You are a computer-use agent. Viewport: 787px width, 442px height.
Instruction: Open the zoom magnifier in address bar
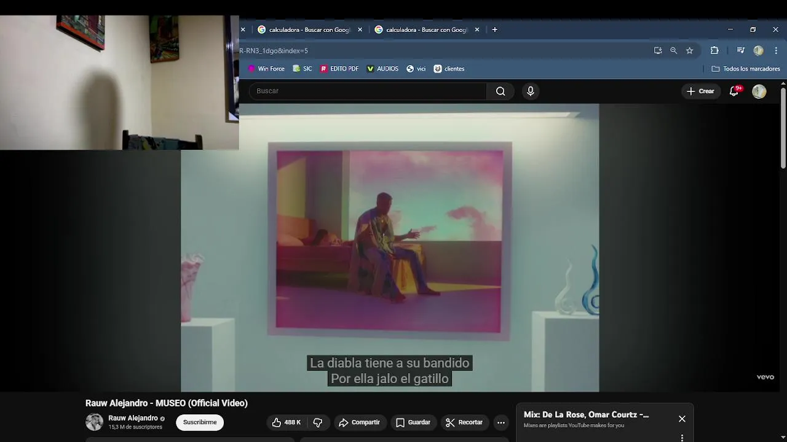pyautogui.click(x=674, y=50)
